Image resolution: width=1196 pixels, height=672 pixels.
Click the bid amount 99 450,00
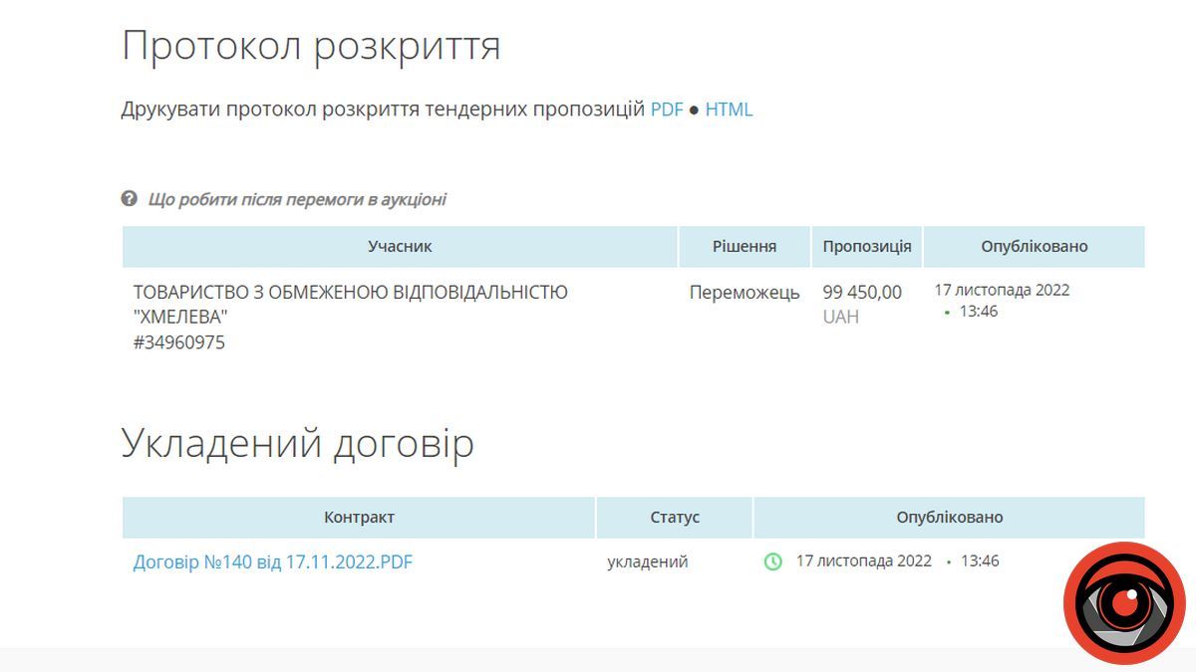[862, 293]
